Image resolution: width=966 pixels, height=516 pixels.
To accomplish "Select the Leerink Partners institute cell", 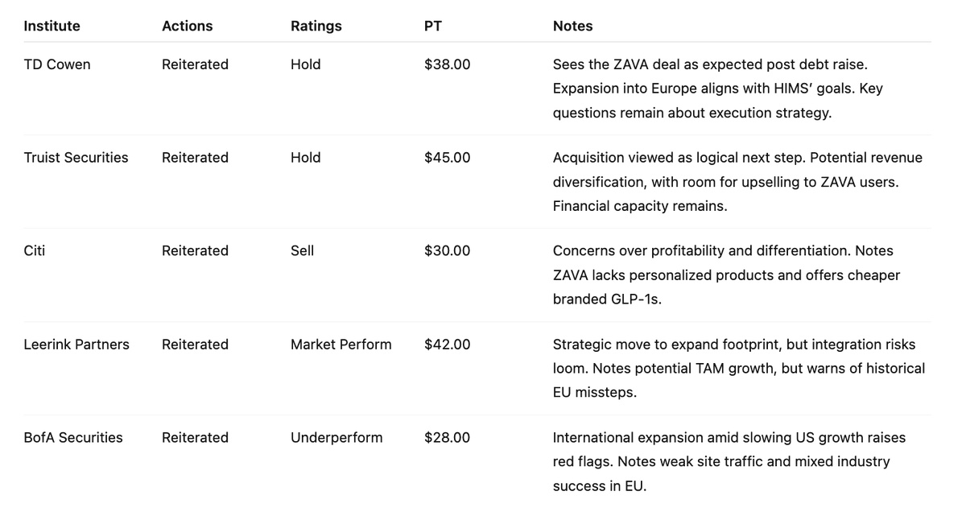I will click(76, 345).
